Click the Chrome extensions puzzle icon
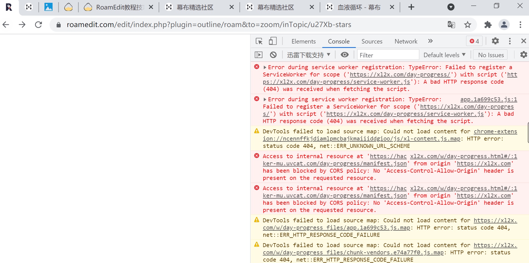Viewport: 529px width, 263px height. 488,25
